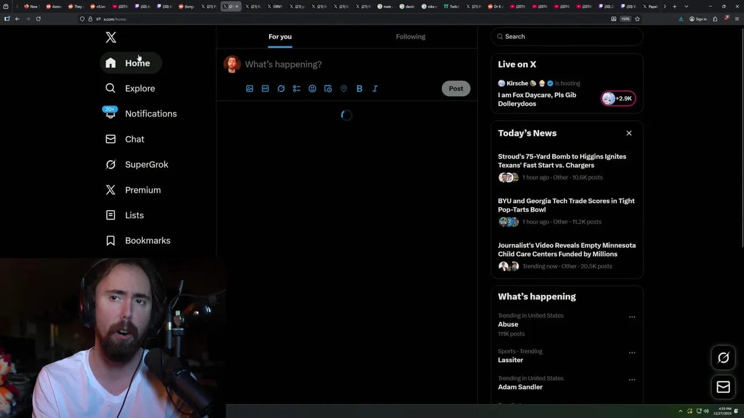This screenshot has height=418, width=744.
Task: Open the Firefox View icon at tab strip start
Action: [x=6, y=6]
